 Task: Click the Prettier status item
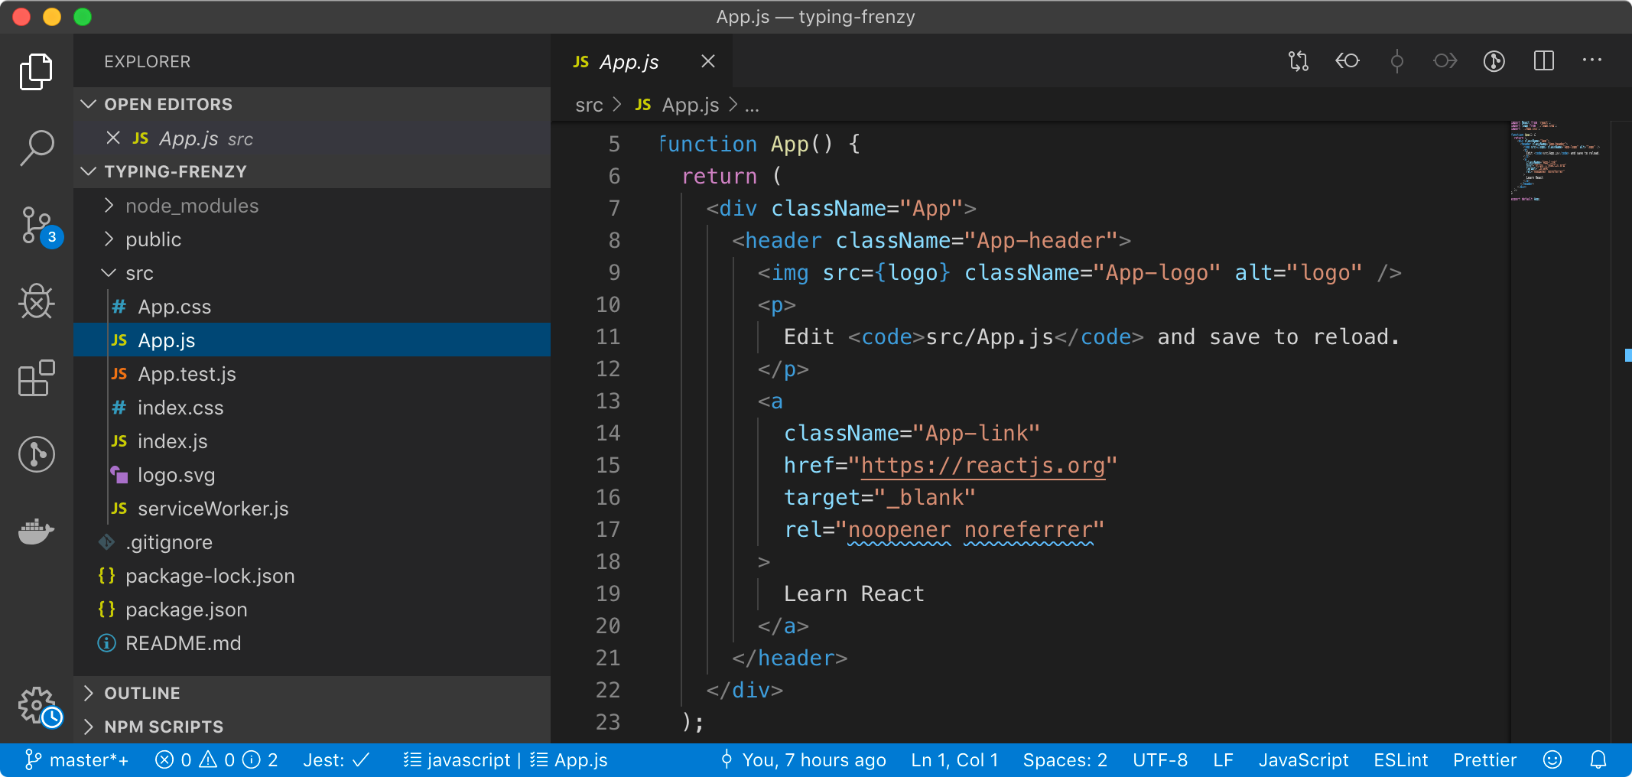(1484, 759)
